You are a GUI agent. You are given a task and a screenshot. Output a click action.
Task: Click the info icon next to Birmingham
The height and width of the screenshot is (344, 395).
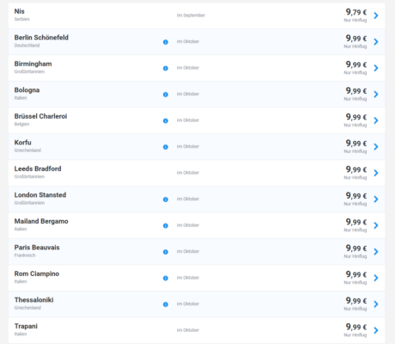coord(166,68)
